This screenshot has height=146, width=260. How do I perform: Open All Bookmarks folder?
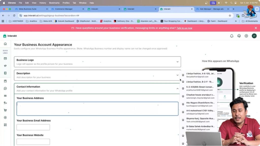[250, 21]
